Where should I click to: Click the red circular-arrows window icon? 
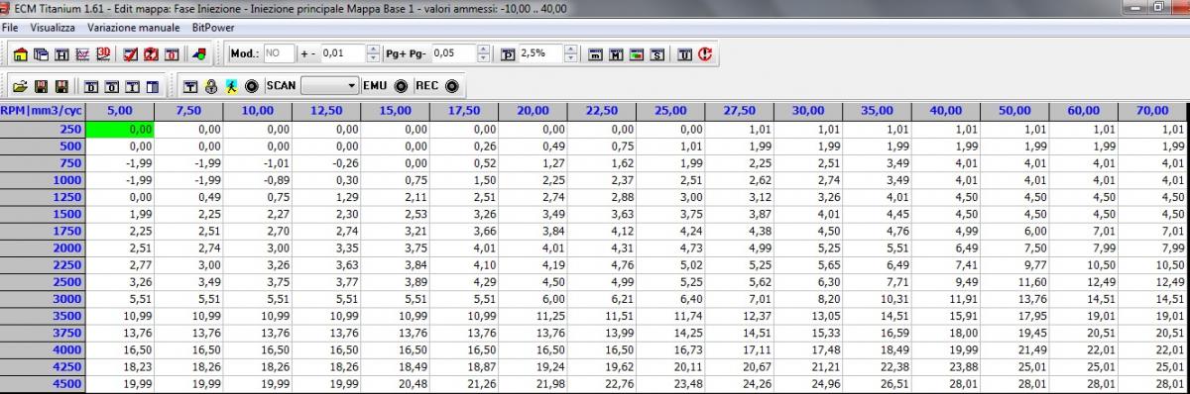click(151, 54)
